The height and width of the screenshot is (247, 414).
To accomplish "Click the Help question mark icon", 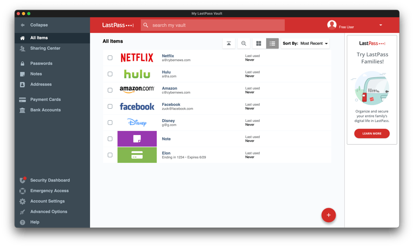I will click(x=23, y=222).
